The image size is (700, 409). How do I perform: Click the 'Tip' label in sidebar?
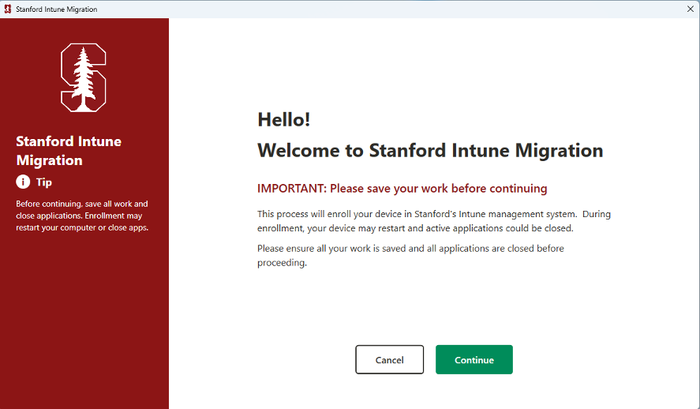click(44, 182)
